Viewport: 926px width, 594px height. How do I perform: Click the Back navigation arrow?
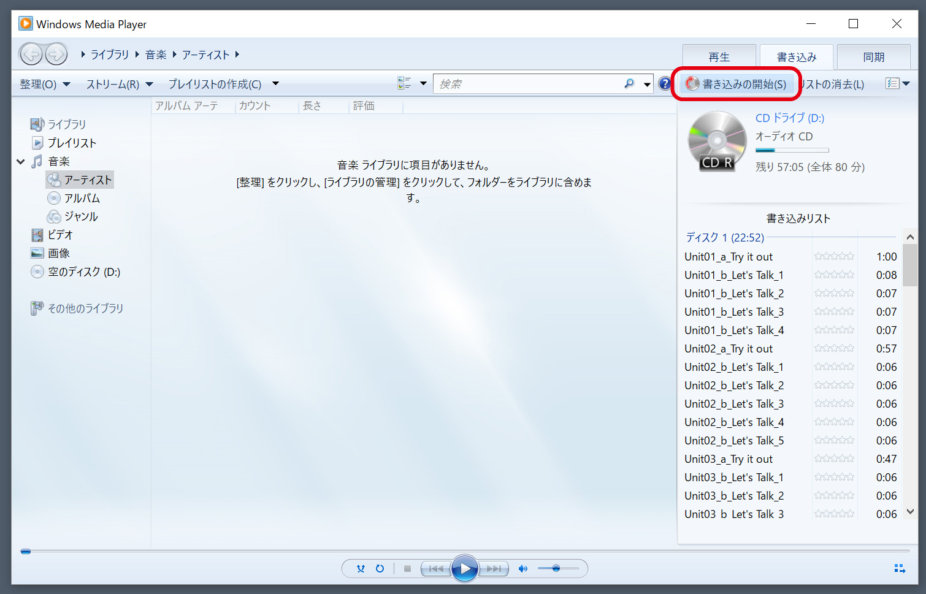[31, 54]
